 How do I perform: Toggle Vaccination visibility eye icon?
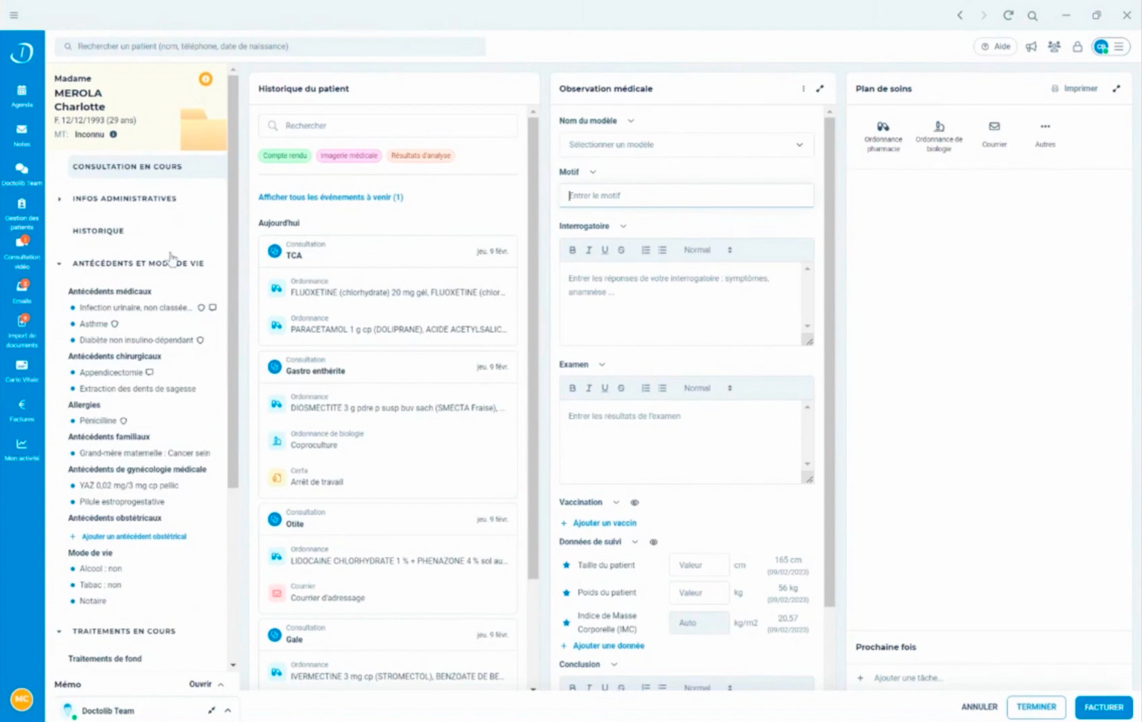coord(634,503)
